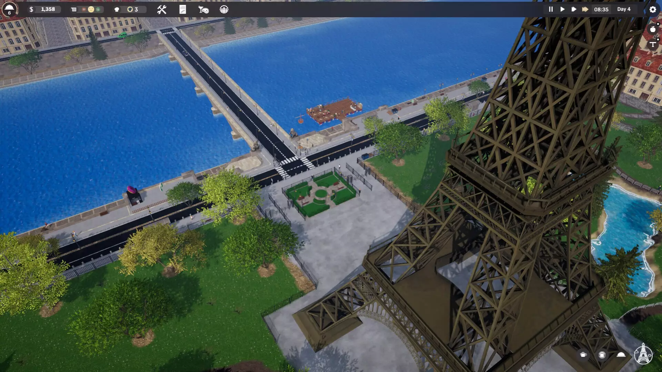Toggle double-speed playback arrow
The image size is (662, 372).
pos(573,9)
